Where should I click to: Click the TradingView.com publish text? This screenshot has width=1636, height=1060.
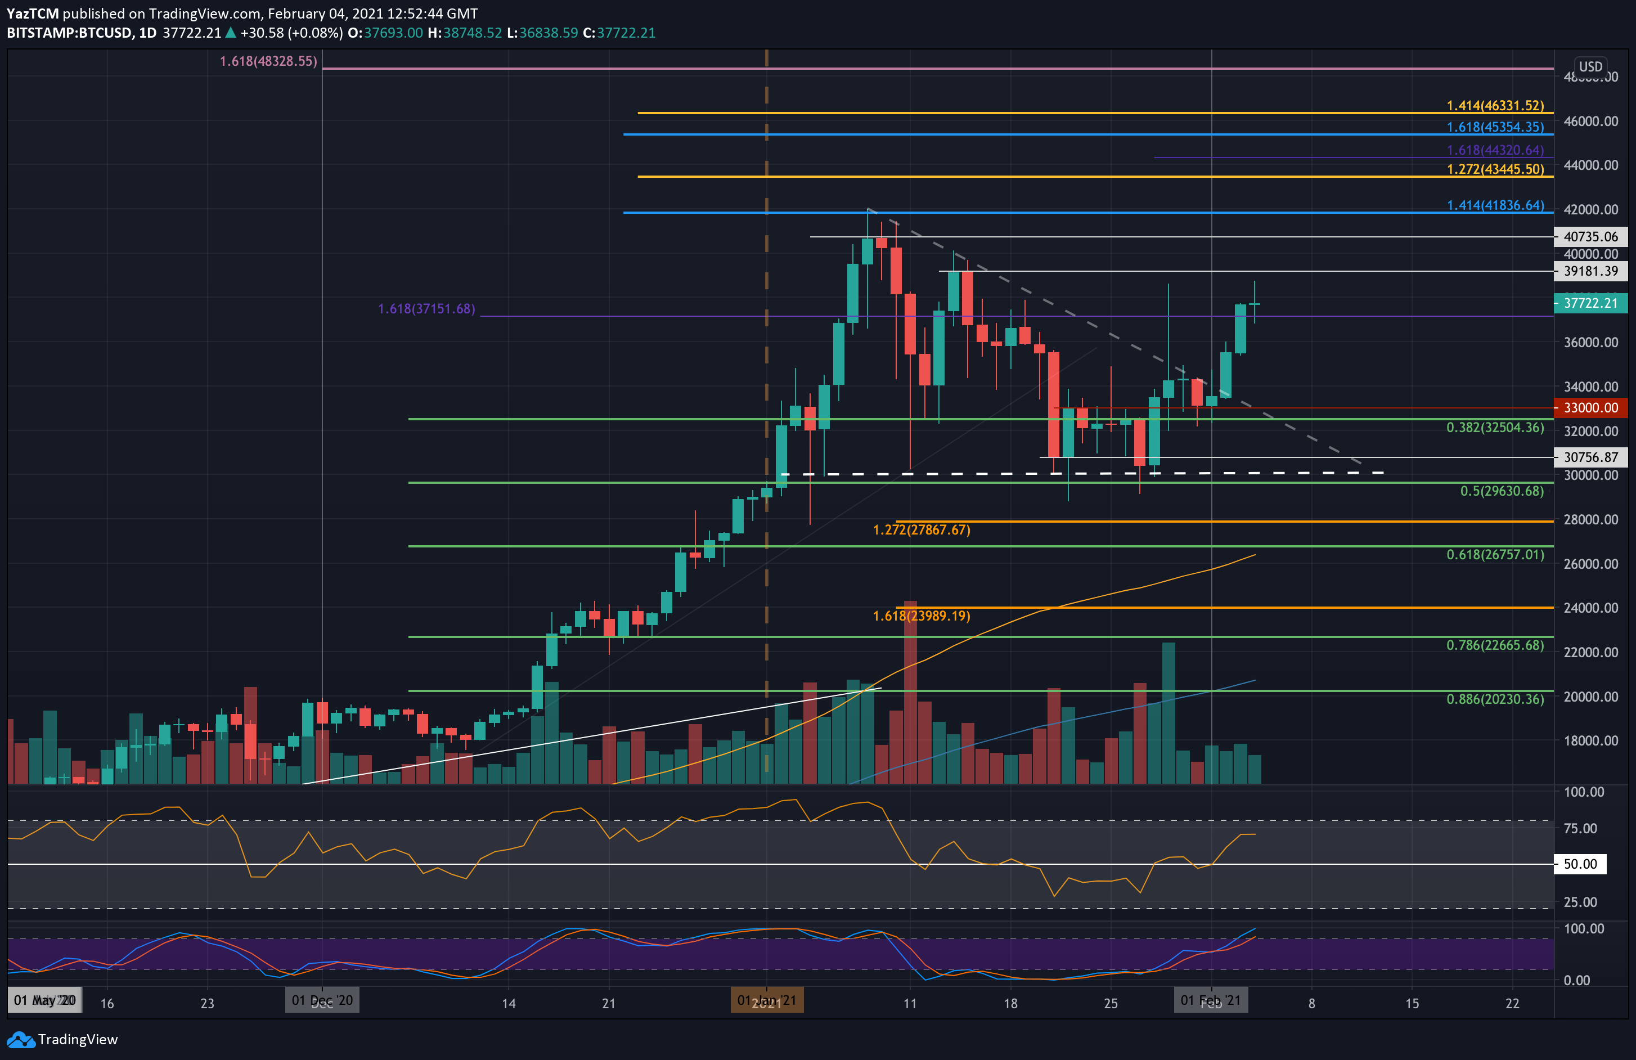point(205,14)
